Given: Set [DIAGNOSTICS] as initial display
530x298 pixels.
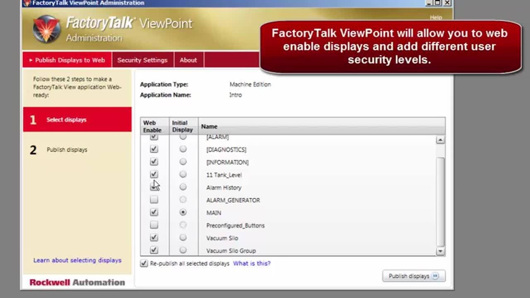Looking at the screenshot, I should 183,149.
